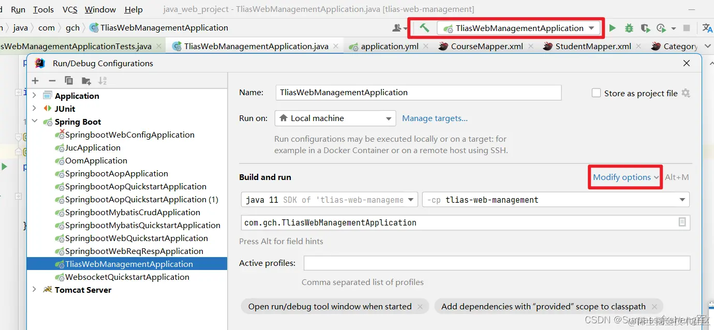Show hidden editor tabs chevron
Screen dimensions: 714x330
point(707,46)
